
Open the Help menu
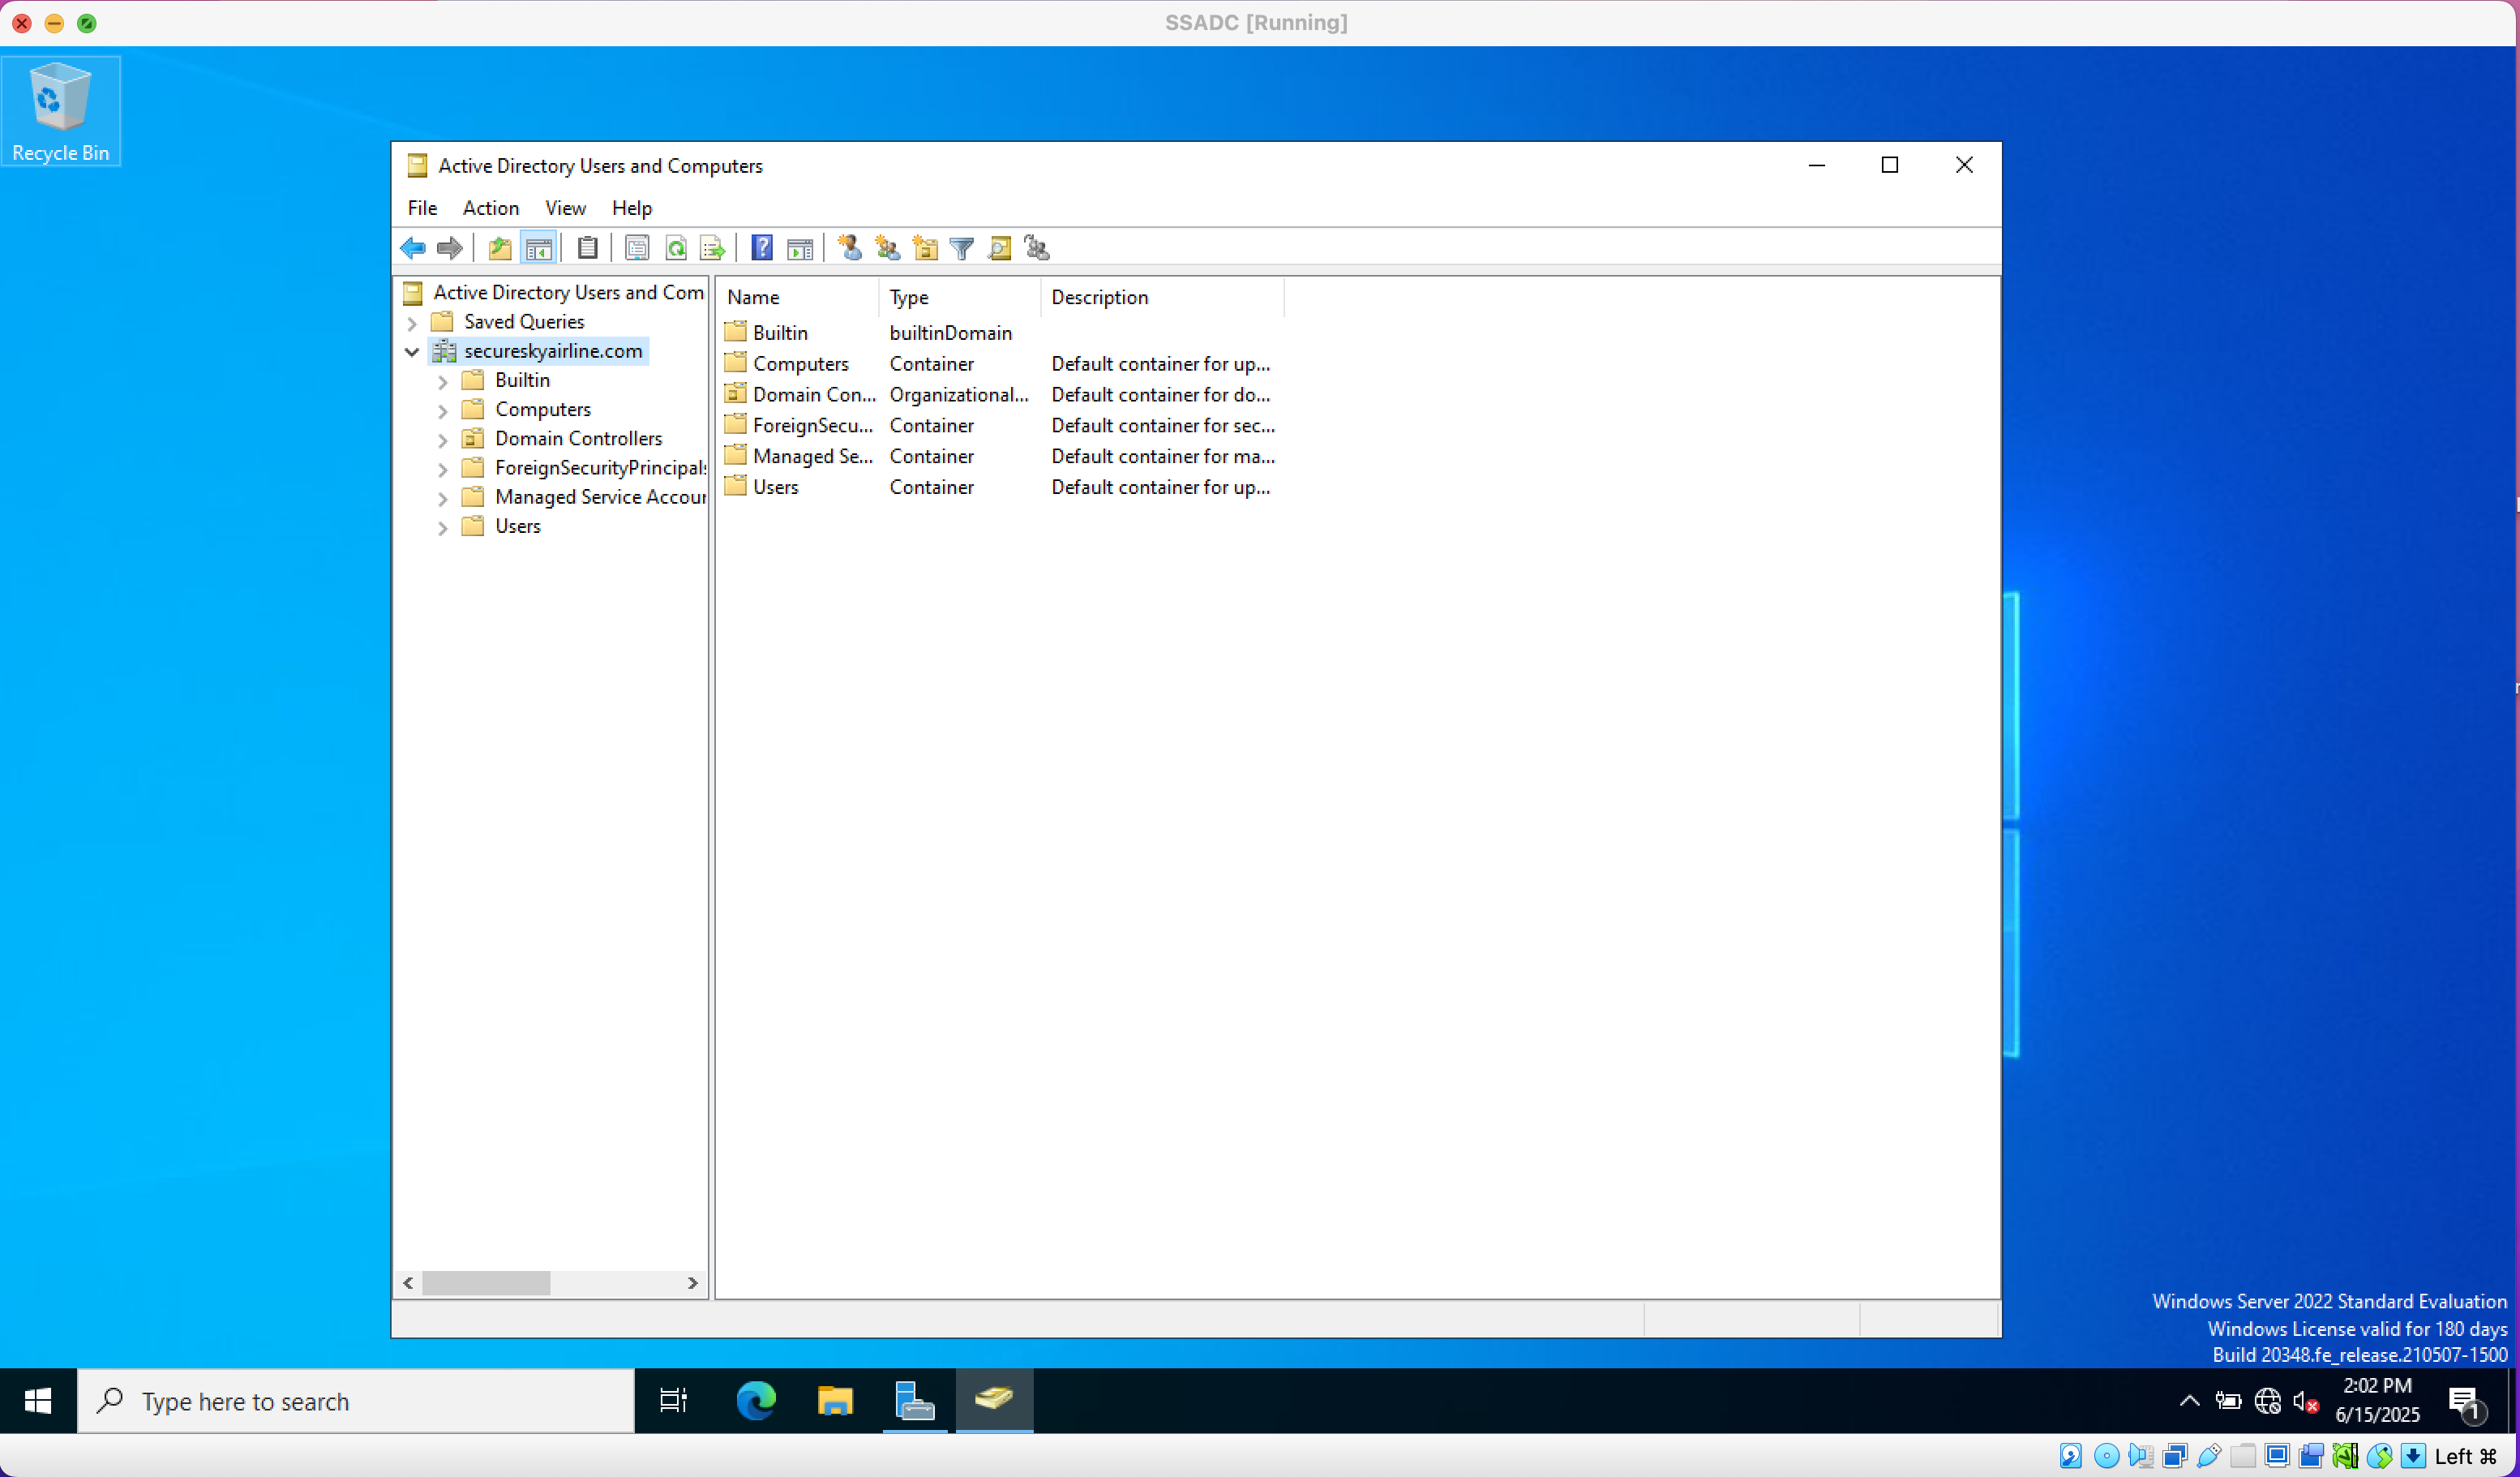pyautogui.click(x=631, y=208)
